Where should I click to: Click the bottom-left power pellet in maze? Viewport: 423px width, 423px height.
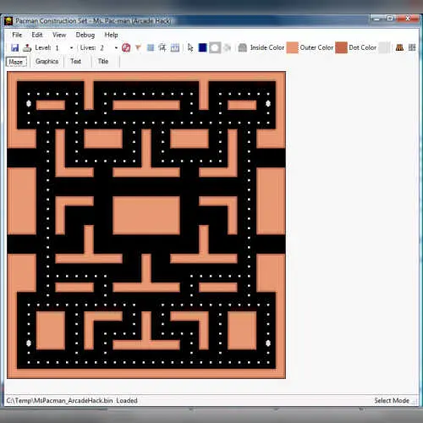[29, 343]
